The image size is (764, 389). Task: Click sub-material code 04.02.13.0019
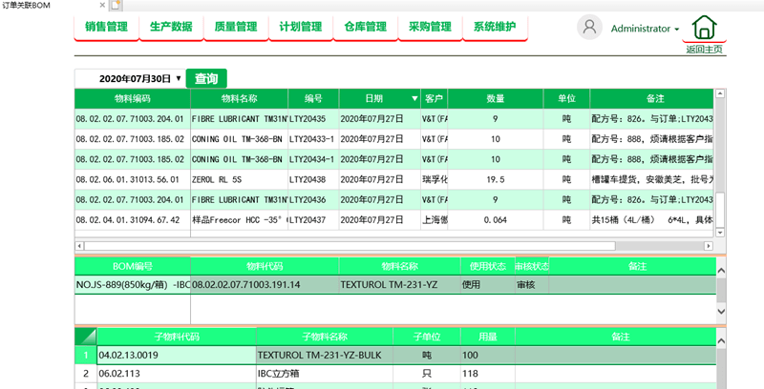(177, 355)
